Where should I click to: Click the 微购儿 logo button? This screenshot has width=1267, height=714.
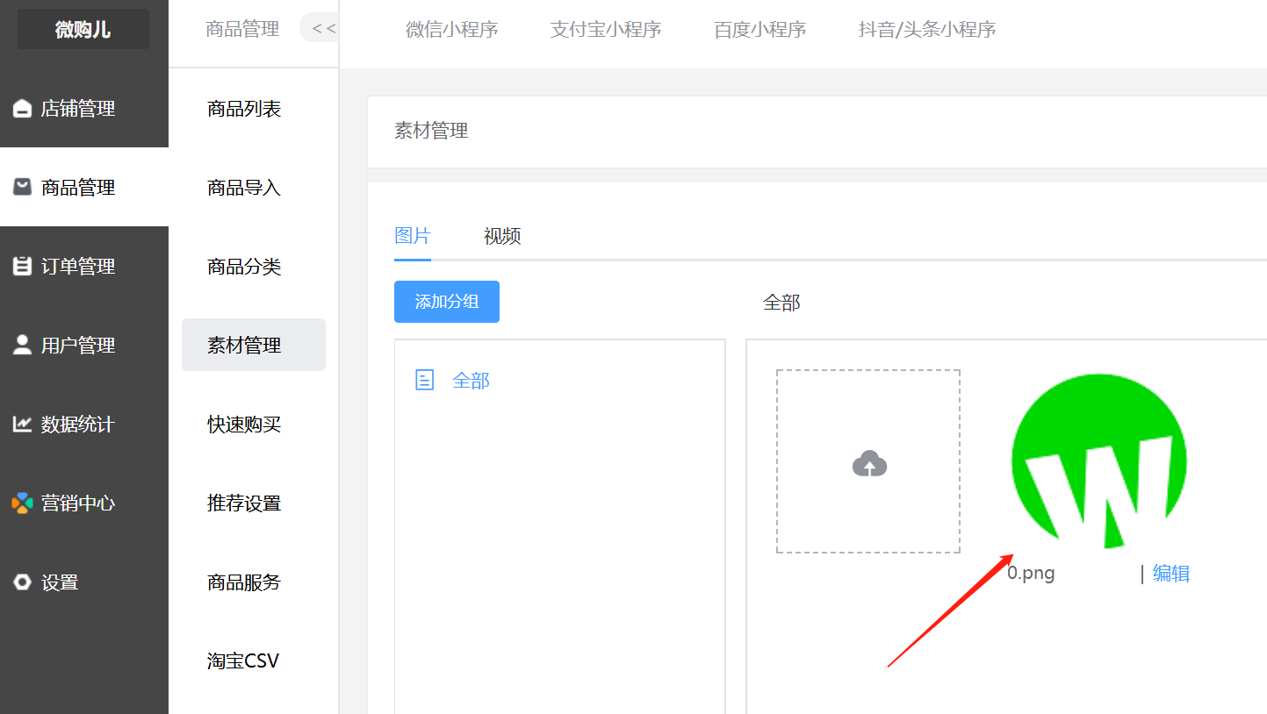[x=83, y=29]
